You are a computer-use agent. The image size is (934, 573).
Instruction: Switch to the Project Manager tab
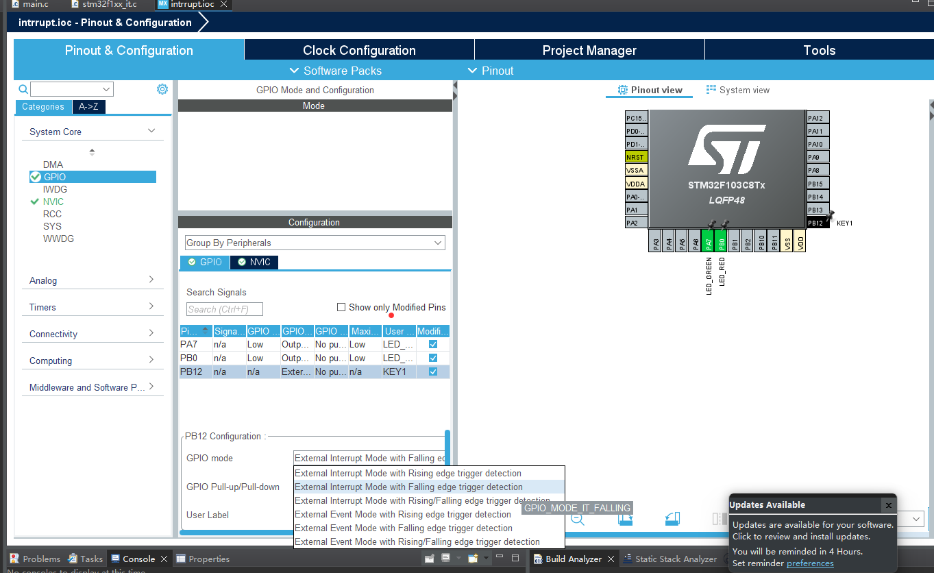tap(589, 50)
